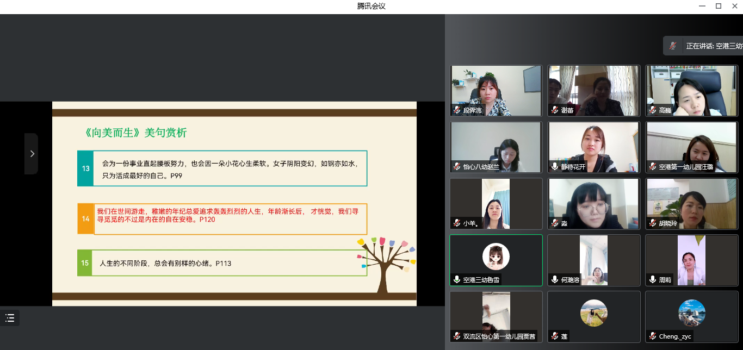Click the round avatar in 空港三幼鲁雪 tile
The image size is (743, 350).
(496, 256)
